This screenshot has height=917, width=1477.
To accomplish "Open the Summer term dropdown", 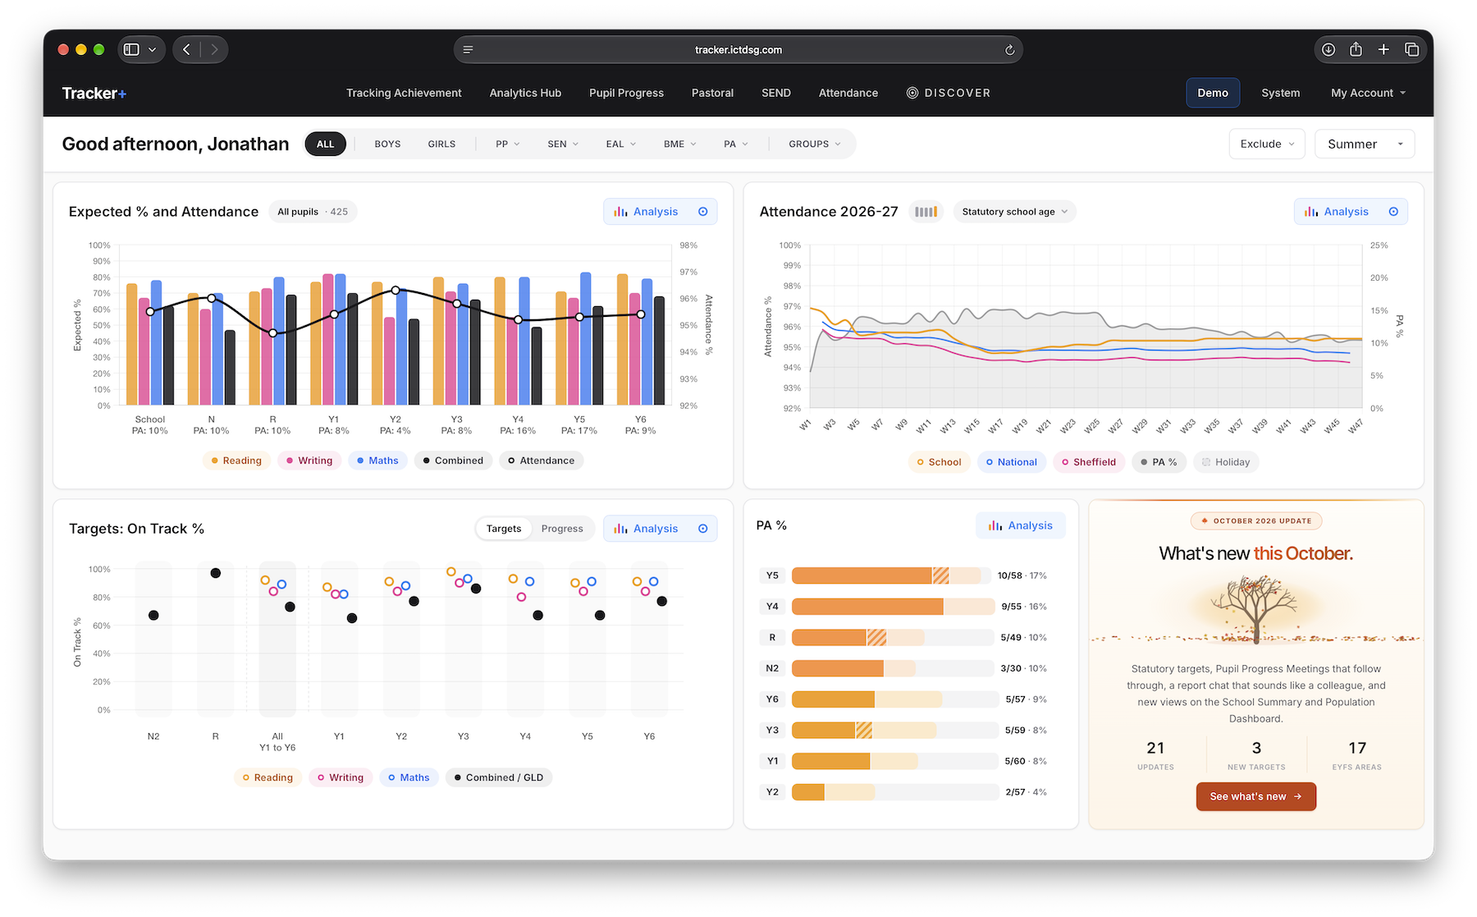I will [x=1365, y=144].
